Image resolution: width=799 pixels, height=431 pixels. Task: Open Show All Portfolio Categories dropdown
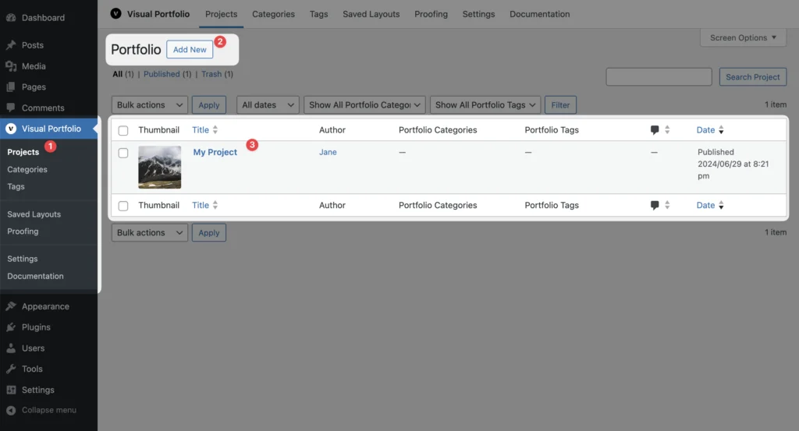(364, 104)
